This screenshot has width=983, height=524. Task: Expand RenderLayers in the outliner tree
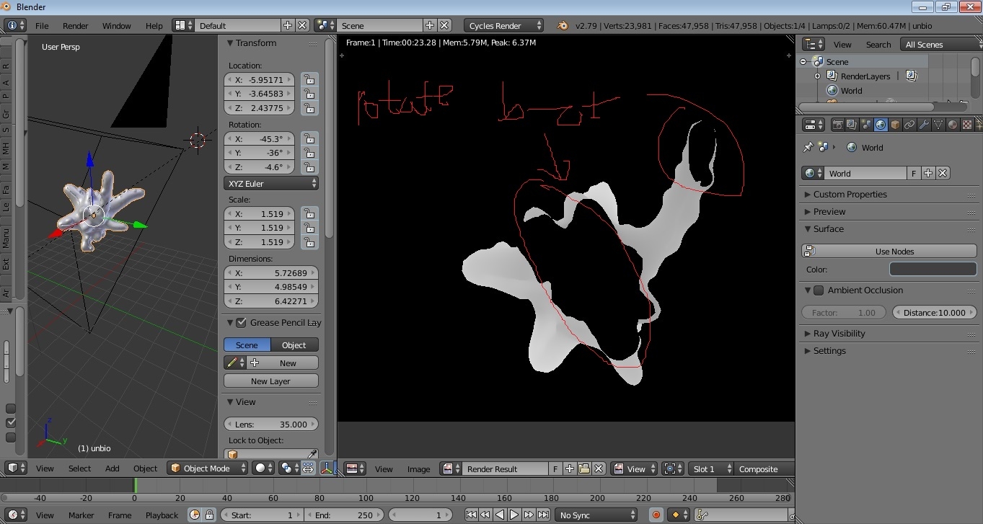(x=817, y=76)
